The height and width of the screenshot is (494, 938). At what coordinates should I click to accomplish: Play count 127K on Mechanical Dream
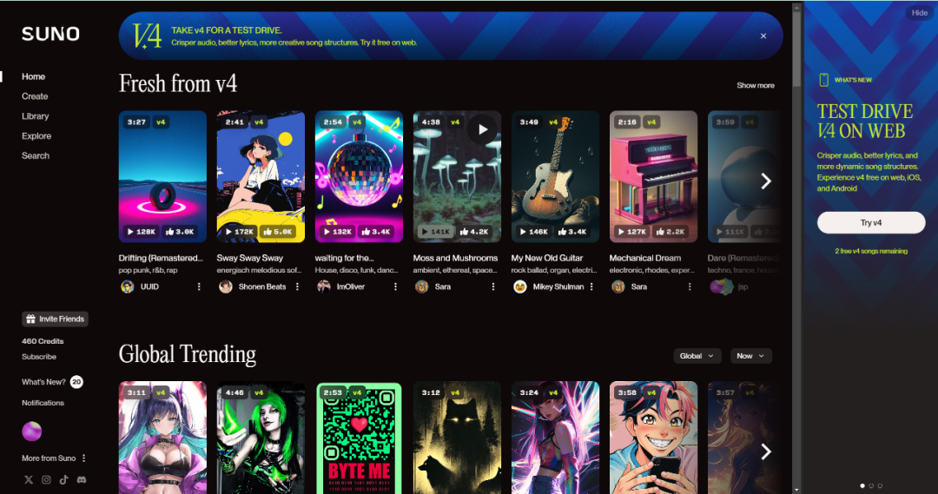click(x=631, y=232)
